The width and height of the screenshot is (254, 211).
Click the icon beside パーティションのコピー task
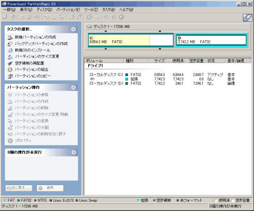point(10,76)
